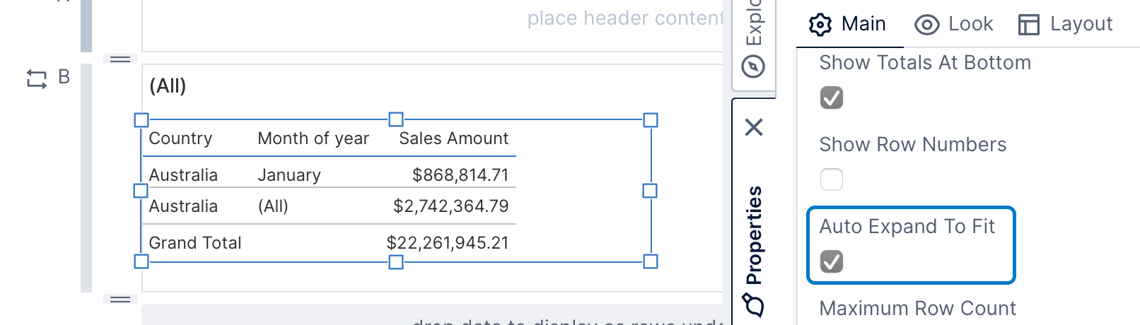
Task: Click top-left resize handle of table
Action: click(x=141, y=120)
